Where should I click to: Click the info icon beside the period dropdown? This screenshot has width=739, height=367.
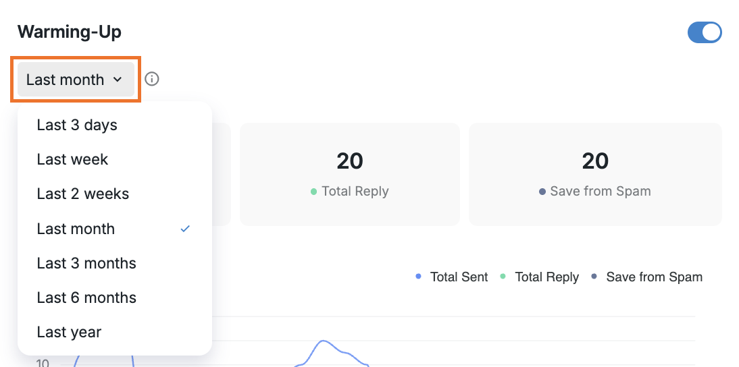[152, 80]
